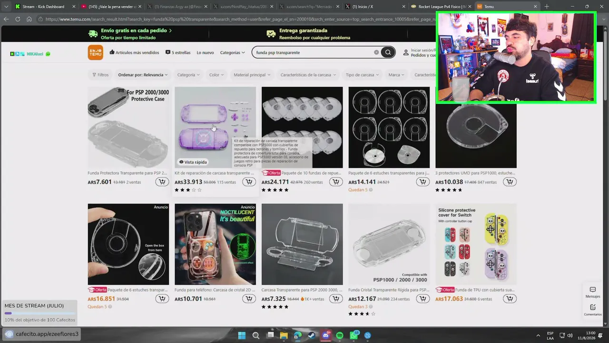Open the Filtros panel
609x343 pixels.
tap(100, 75)
